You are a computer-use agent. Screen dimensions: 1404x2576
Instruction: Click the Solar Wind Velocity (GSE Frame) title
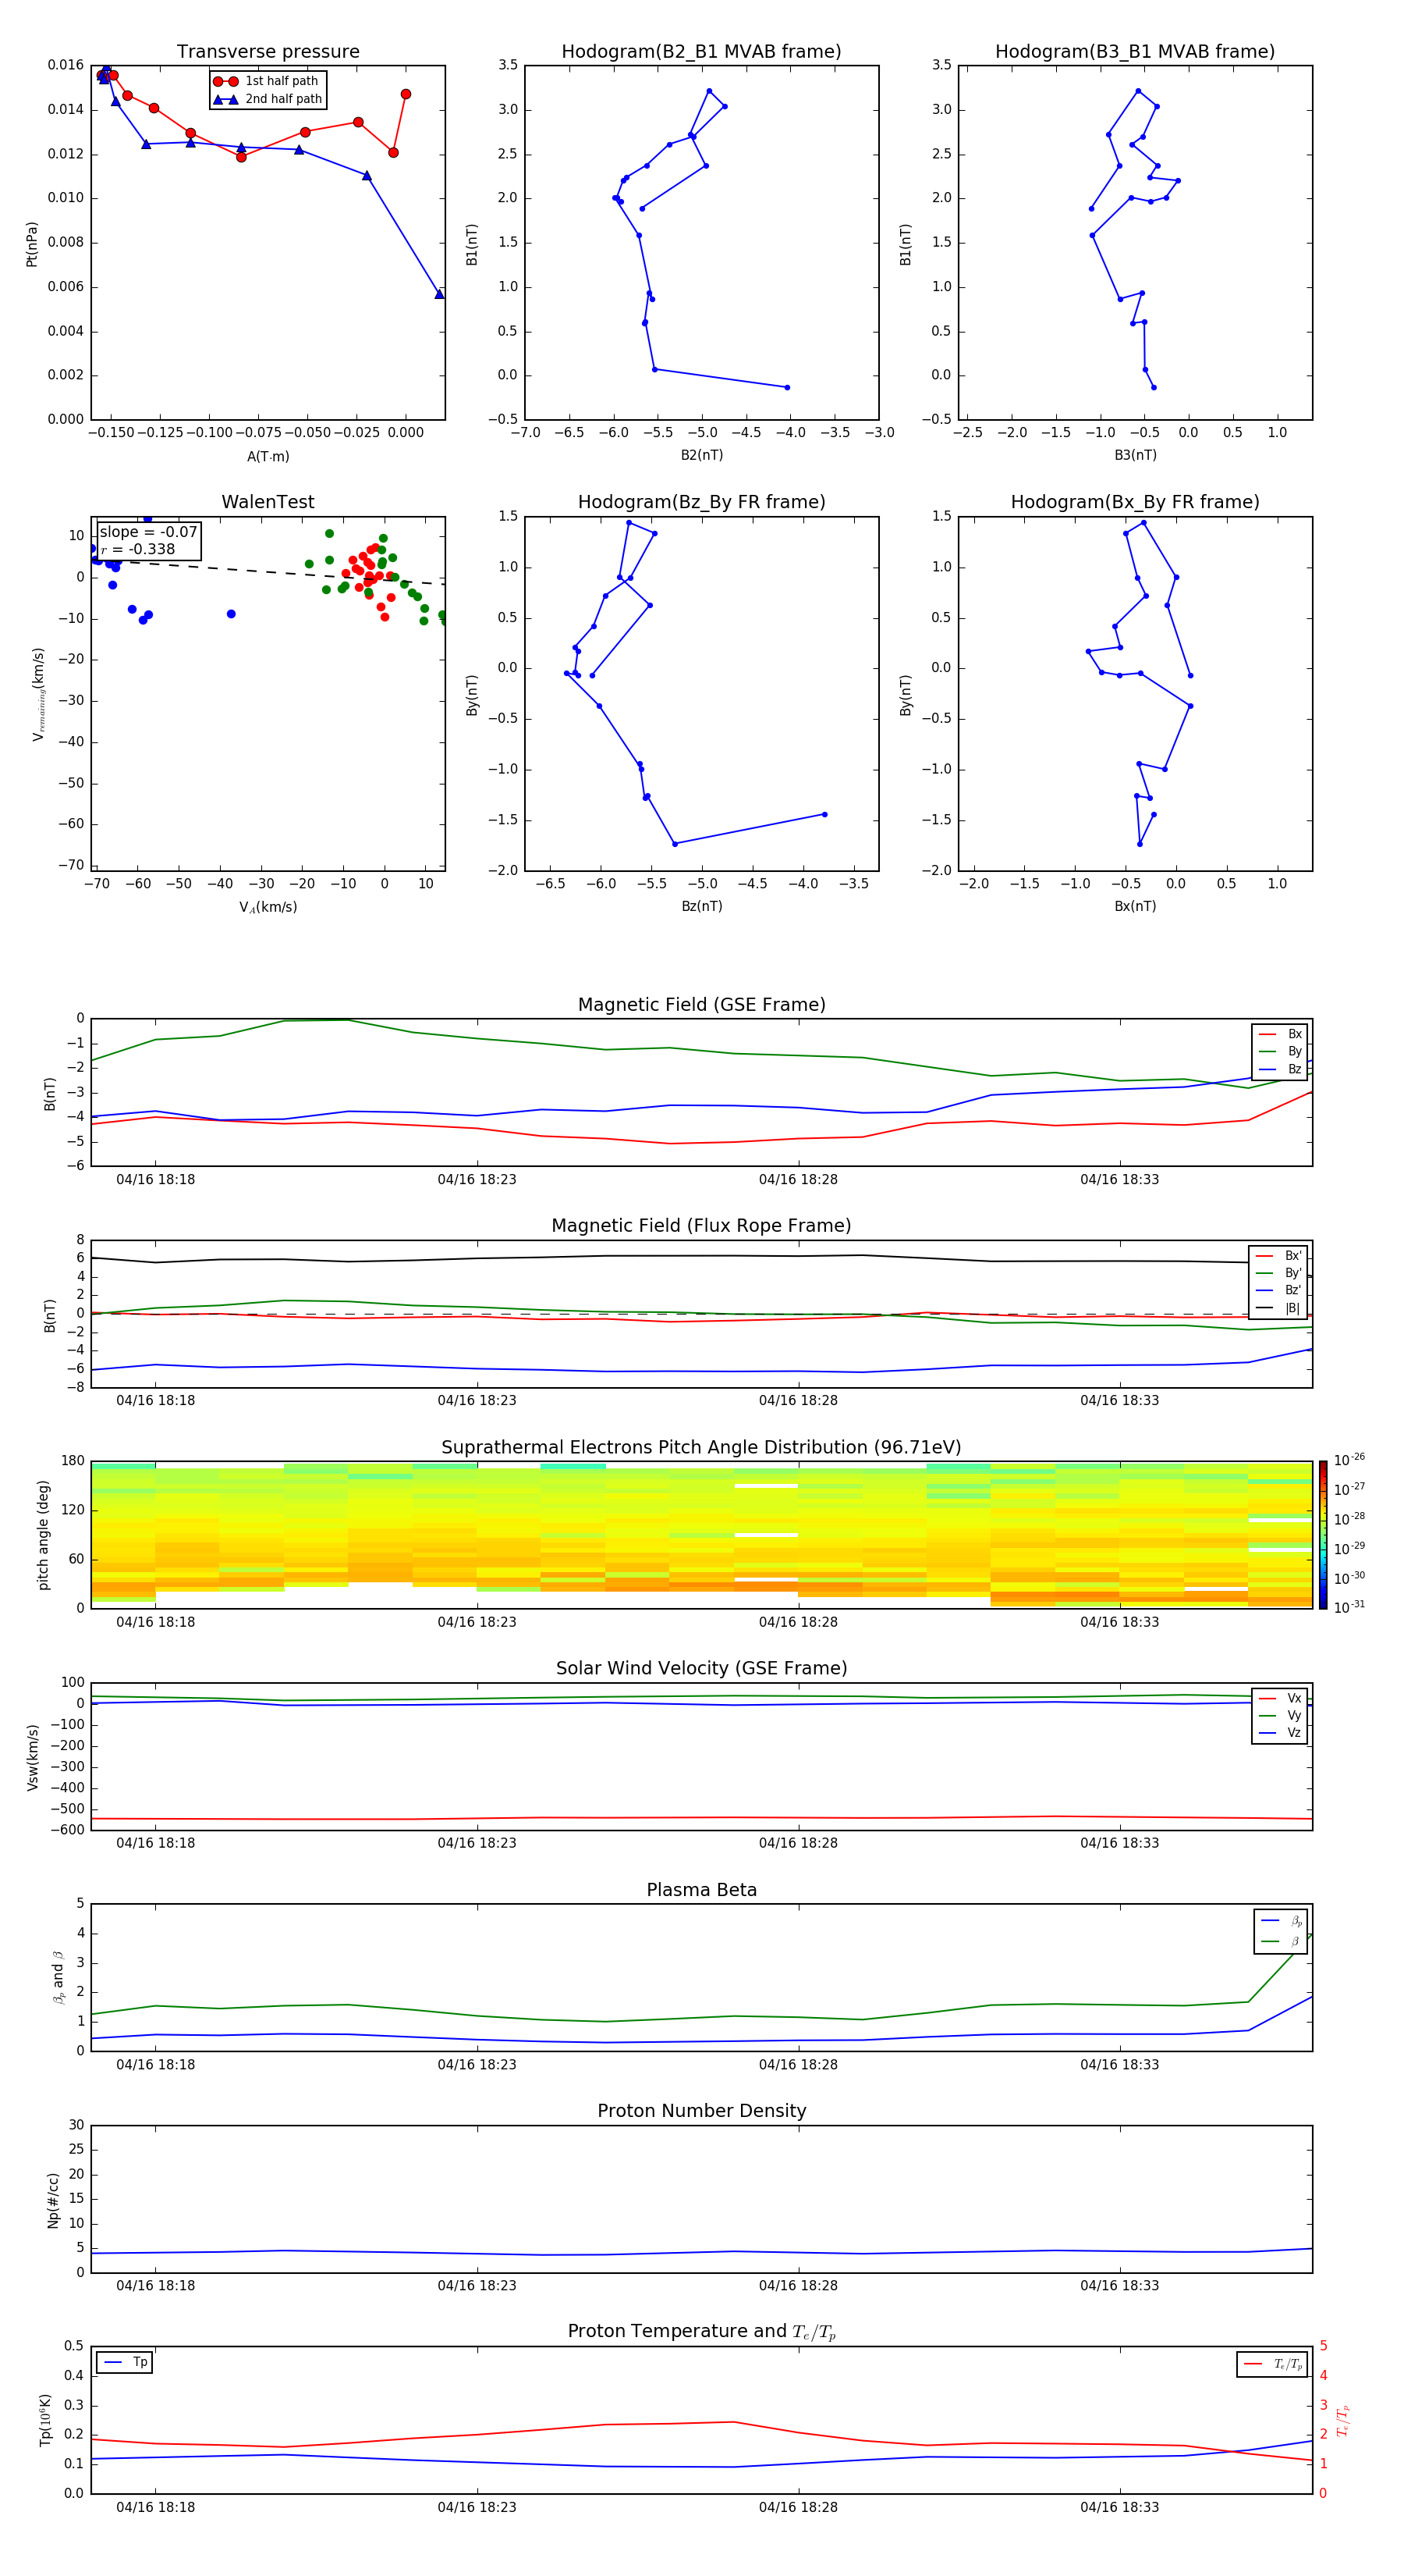(x=700, y=1668)
